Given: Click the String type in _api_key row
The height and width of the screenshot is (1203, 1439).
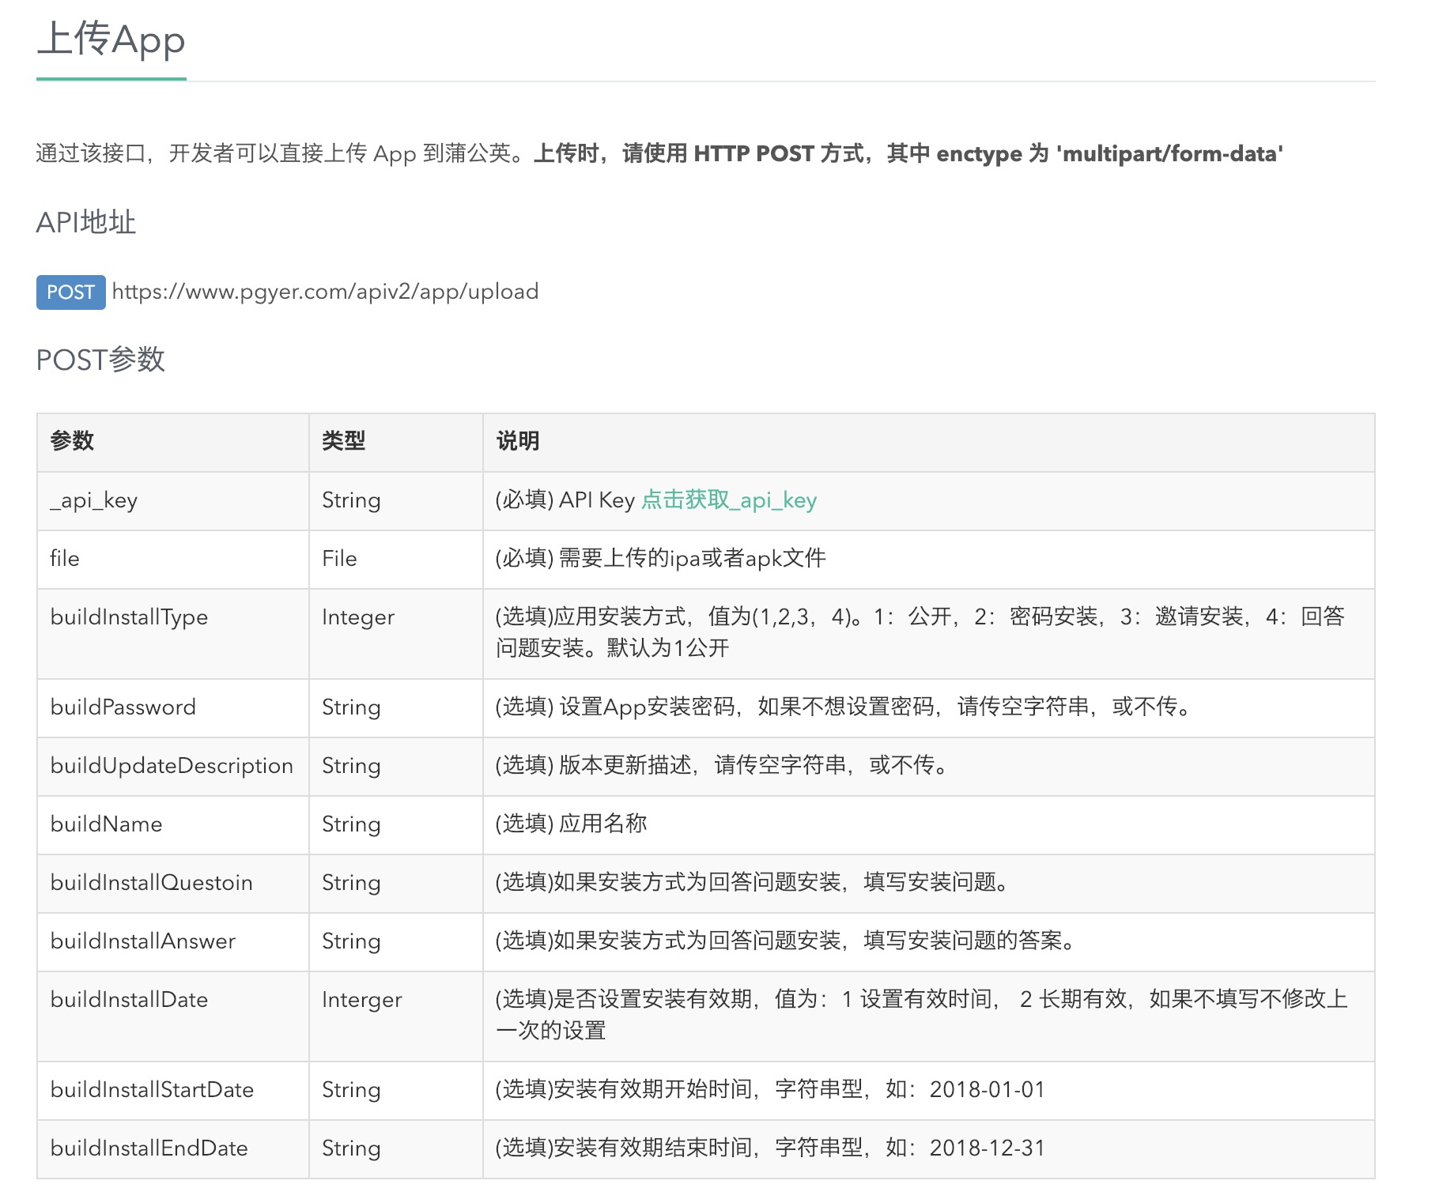Looking at the screenshot, I should coord(396,501).
